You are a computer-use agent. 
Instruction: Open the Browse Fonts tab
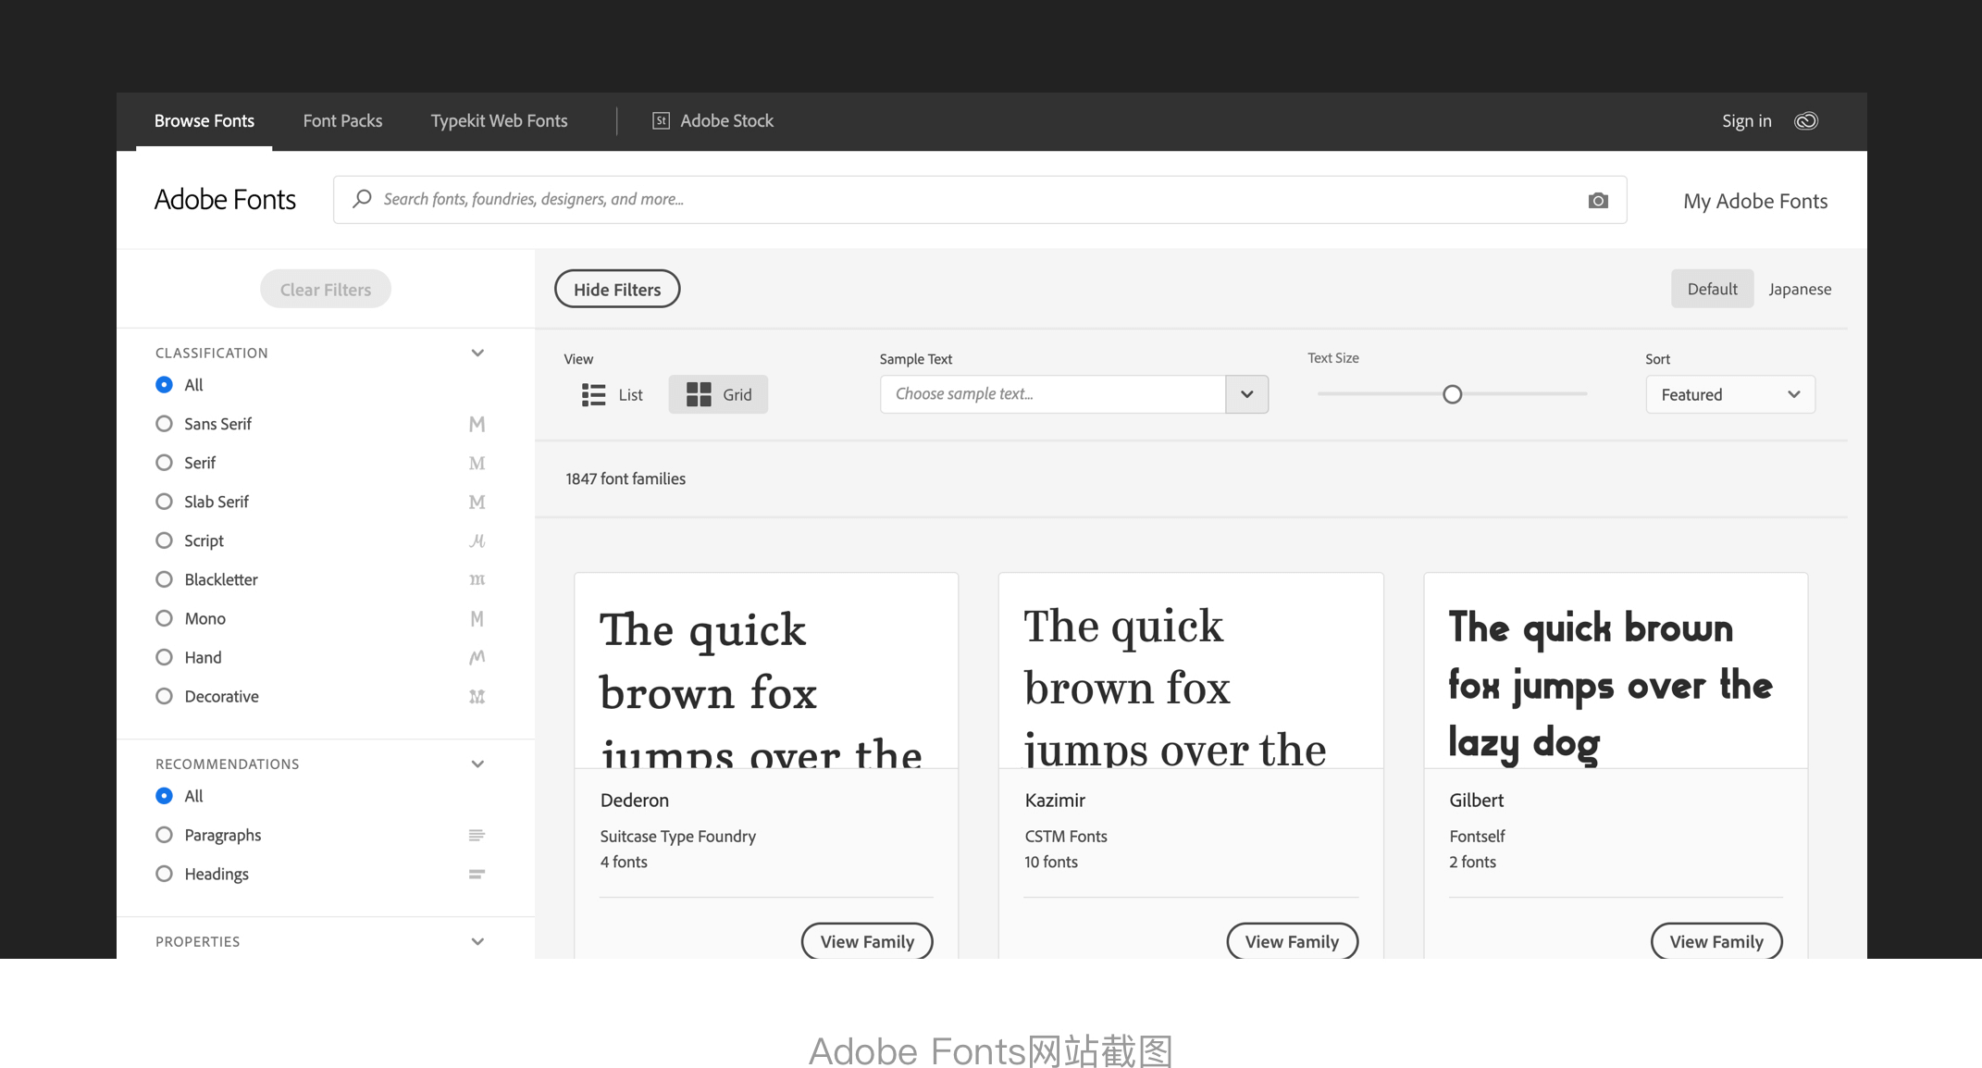204,121
